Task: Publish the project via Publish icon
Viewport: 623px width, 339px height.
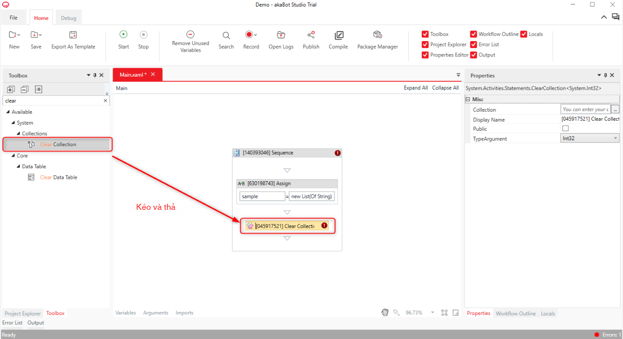Action: click(311, 35)
